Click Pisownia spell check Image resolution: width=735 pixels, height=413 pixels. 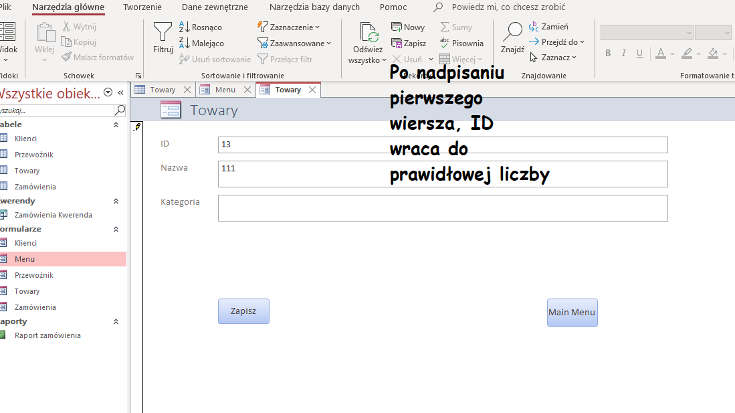(x=461, y=44)
